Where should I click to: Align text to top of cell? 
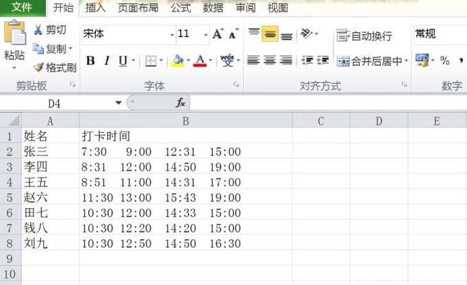coord(254,32)
